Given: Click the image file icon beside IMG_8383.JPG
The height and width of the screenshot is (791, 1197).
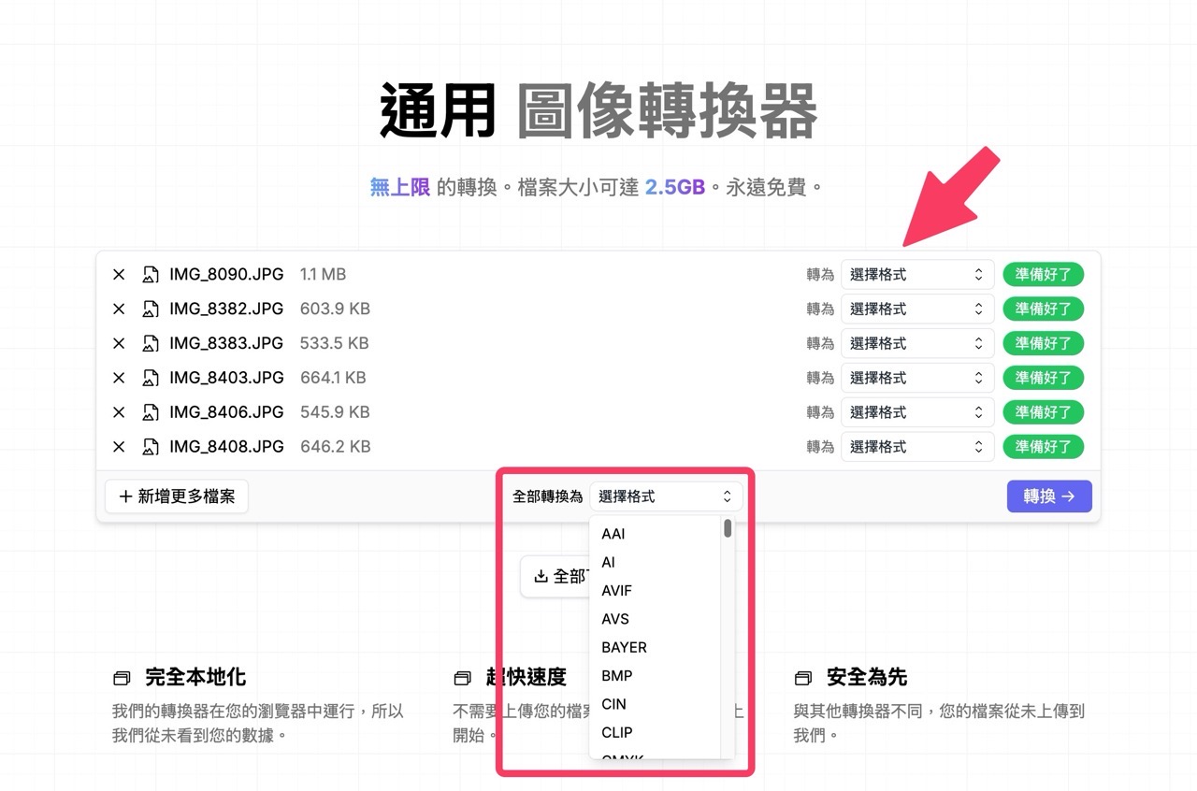Looking at the screenshot, I should click(151, 343).
